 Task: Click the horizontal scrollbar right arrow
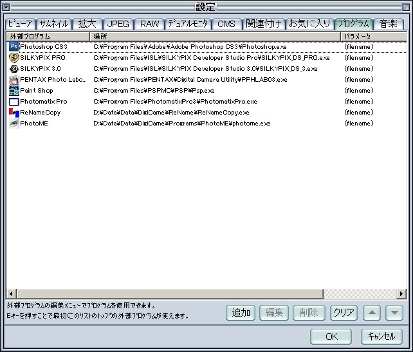[401, 293]
